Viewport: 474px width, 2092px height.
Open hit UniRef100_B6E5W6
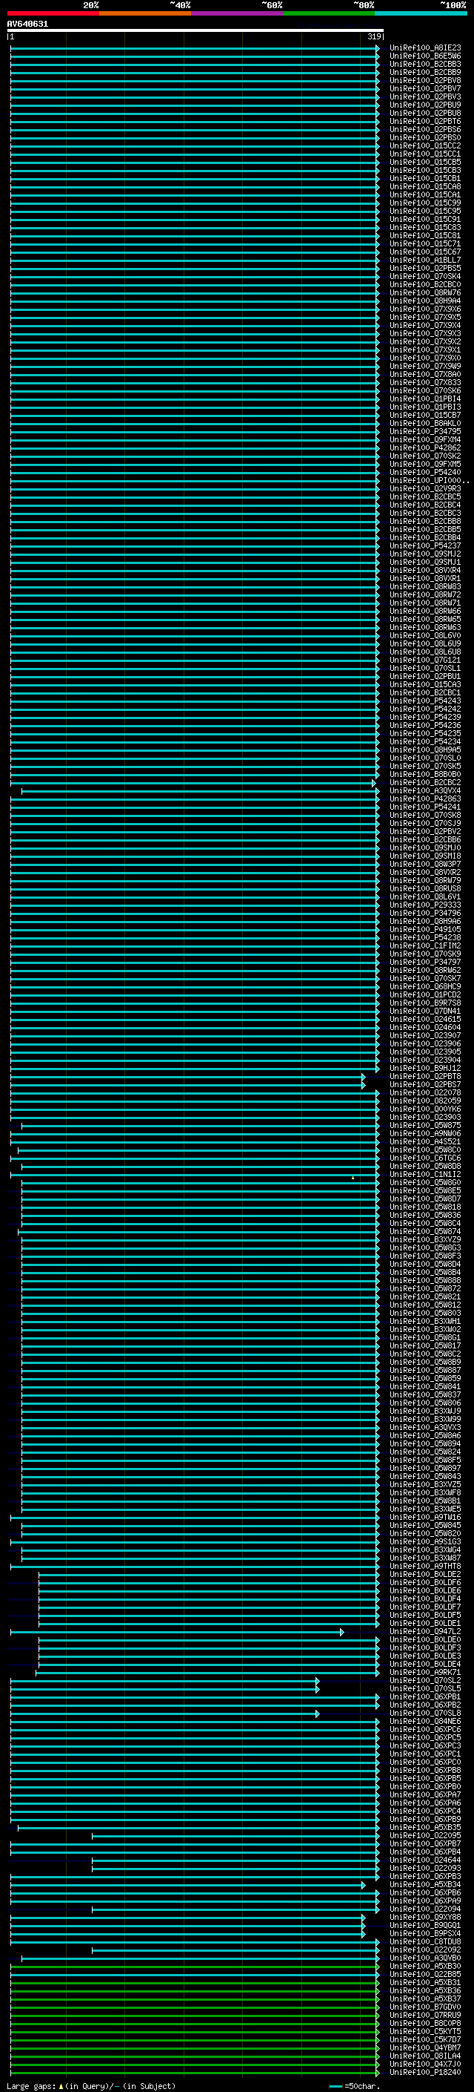pyautogui.click(x=424, y=56)
